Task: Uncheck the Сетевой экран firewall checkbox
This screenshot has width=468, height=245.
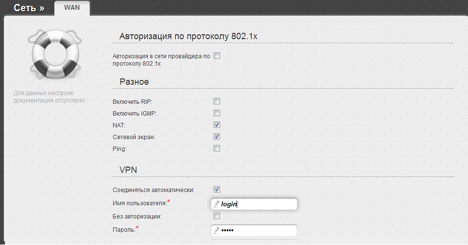Action: pos(217,137)
